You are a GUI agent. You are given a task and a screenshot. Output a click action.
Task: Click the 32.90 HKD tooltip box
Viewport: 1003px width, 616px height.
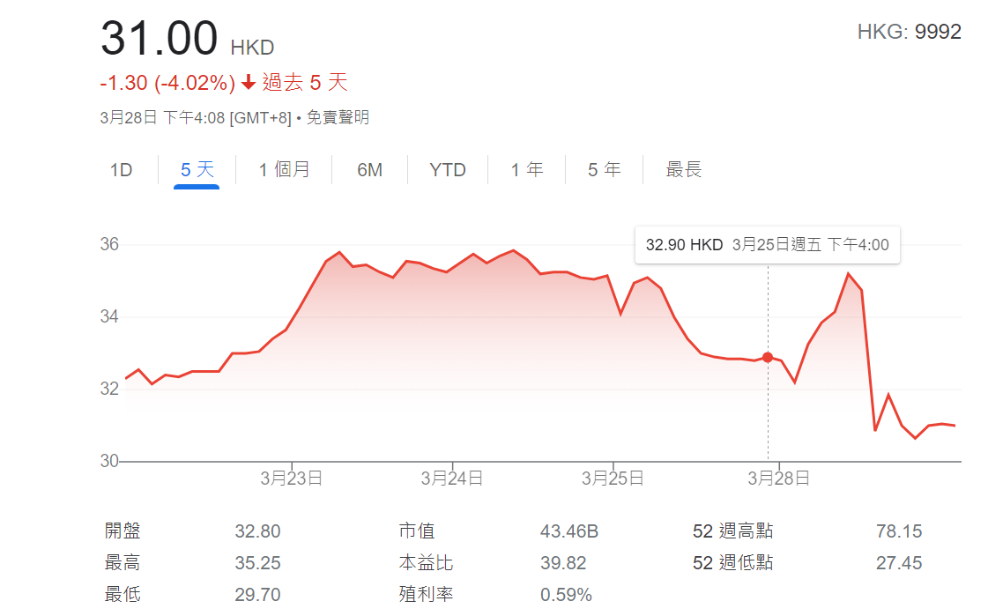click(x=767, y=245)
